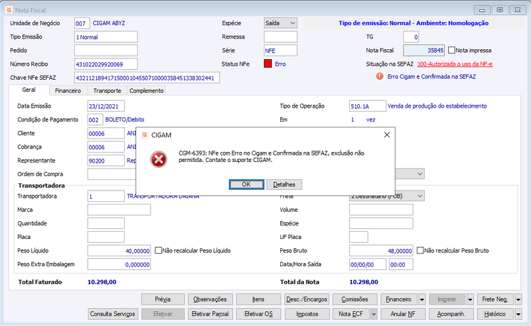The height and width of the screenshot is (326, 531).
Task: Click the Nota ECF button
Action: [x=351, y=314]
